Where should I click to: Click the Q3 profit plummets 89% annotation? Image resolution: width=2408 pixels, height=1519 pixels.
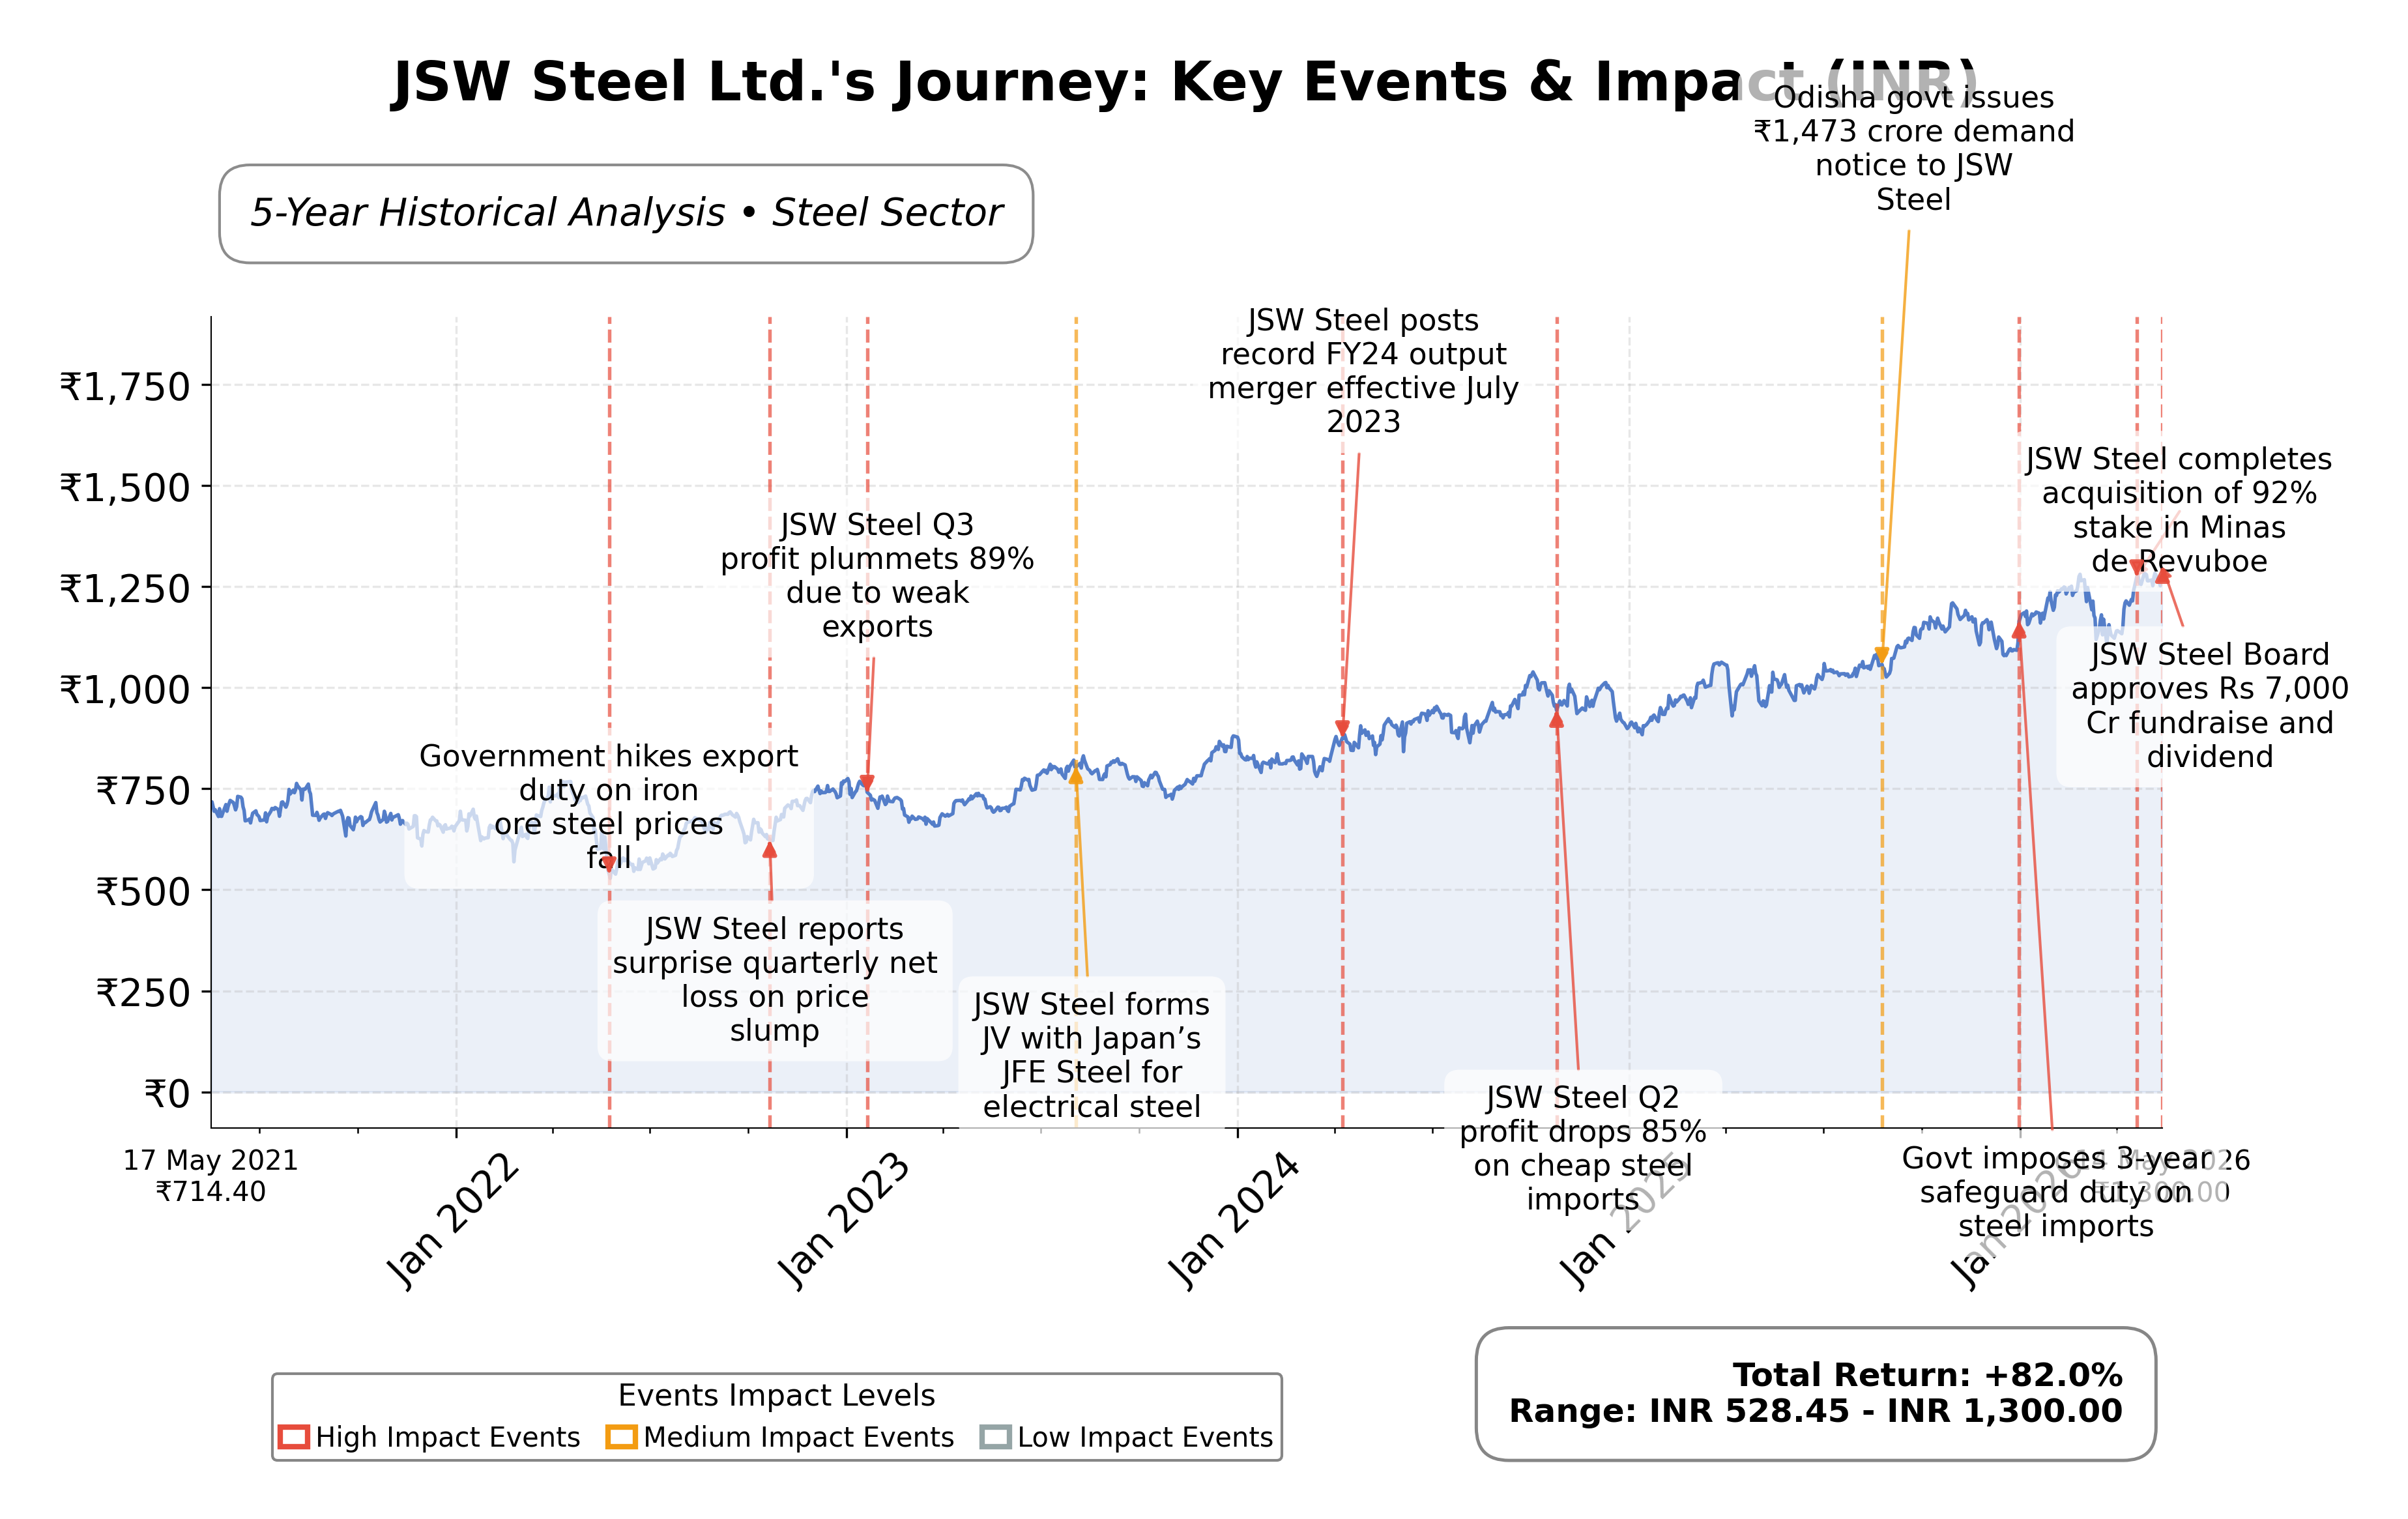tap(877, 575)
